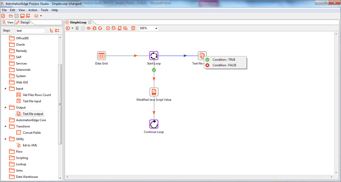Image resolution: width=341 pixels, height=182 pixels.
Task: Debug workflow using the bug icon
Action: (x=94, y=28)
